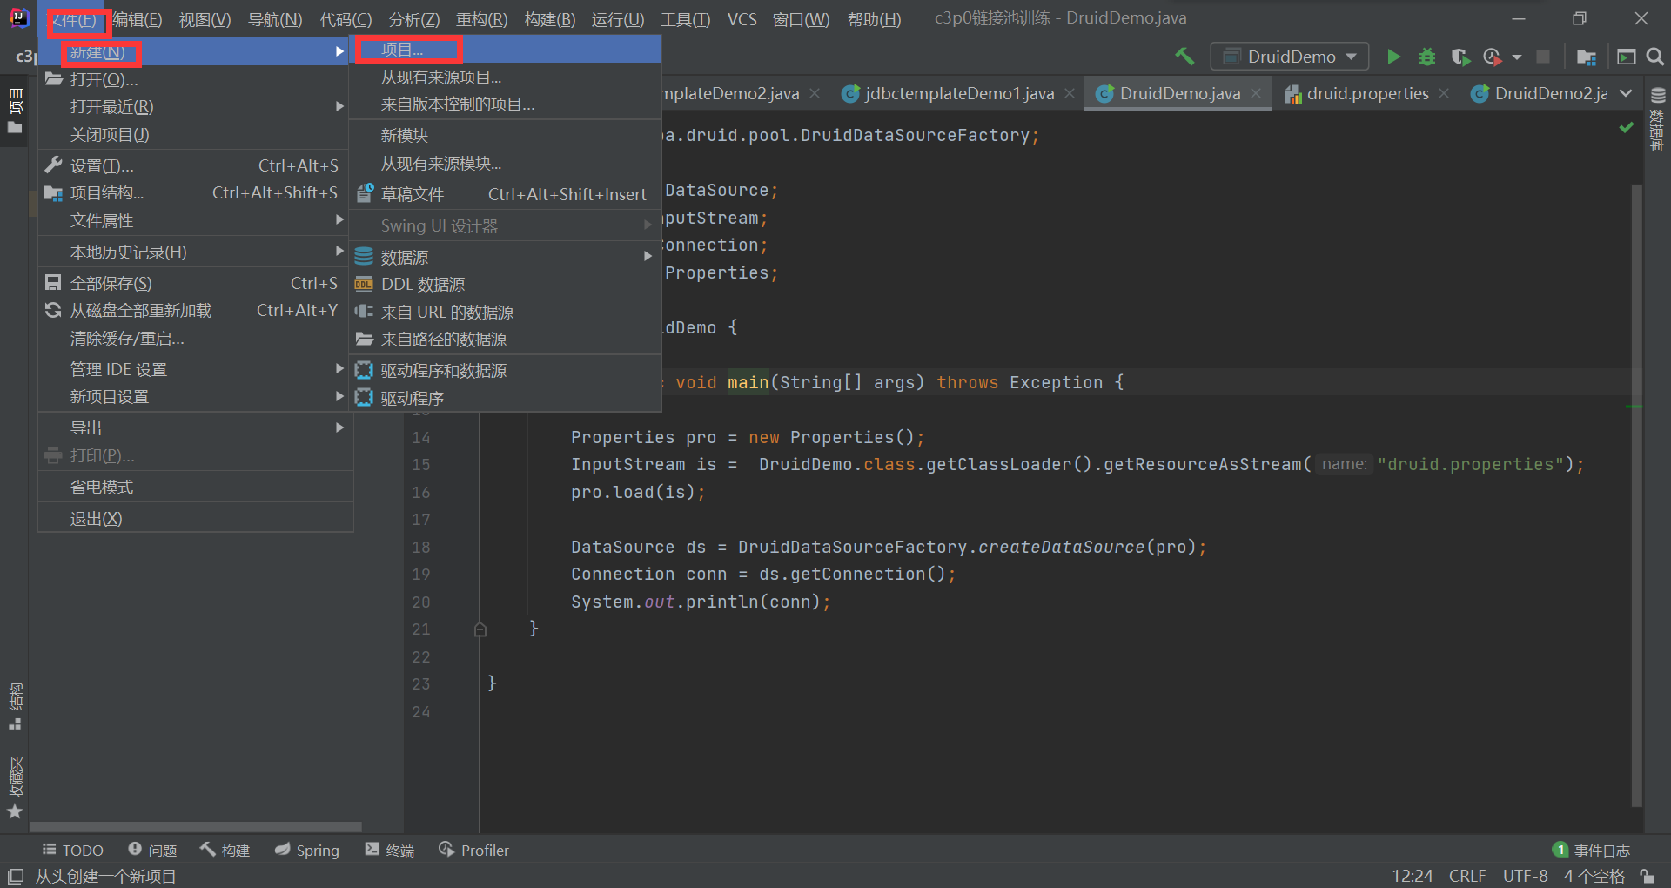The image size is (1671, 888).
Task: Expand the profiler run options arrow
Action: [x=1517, y=57]
